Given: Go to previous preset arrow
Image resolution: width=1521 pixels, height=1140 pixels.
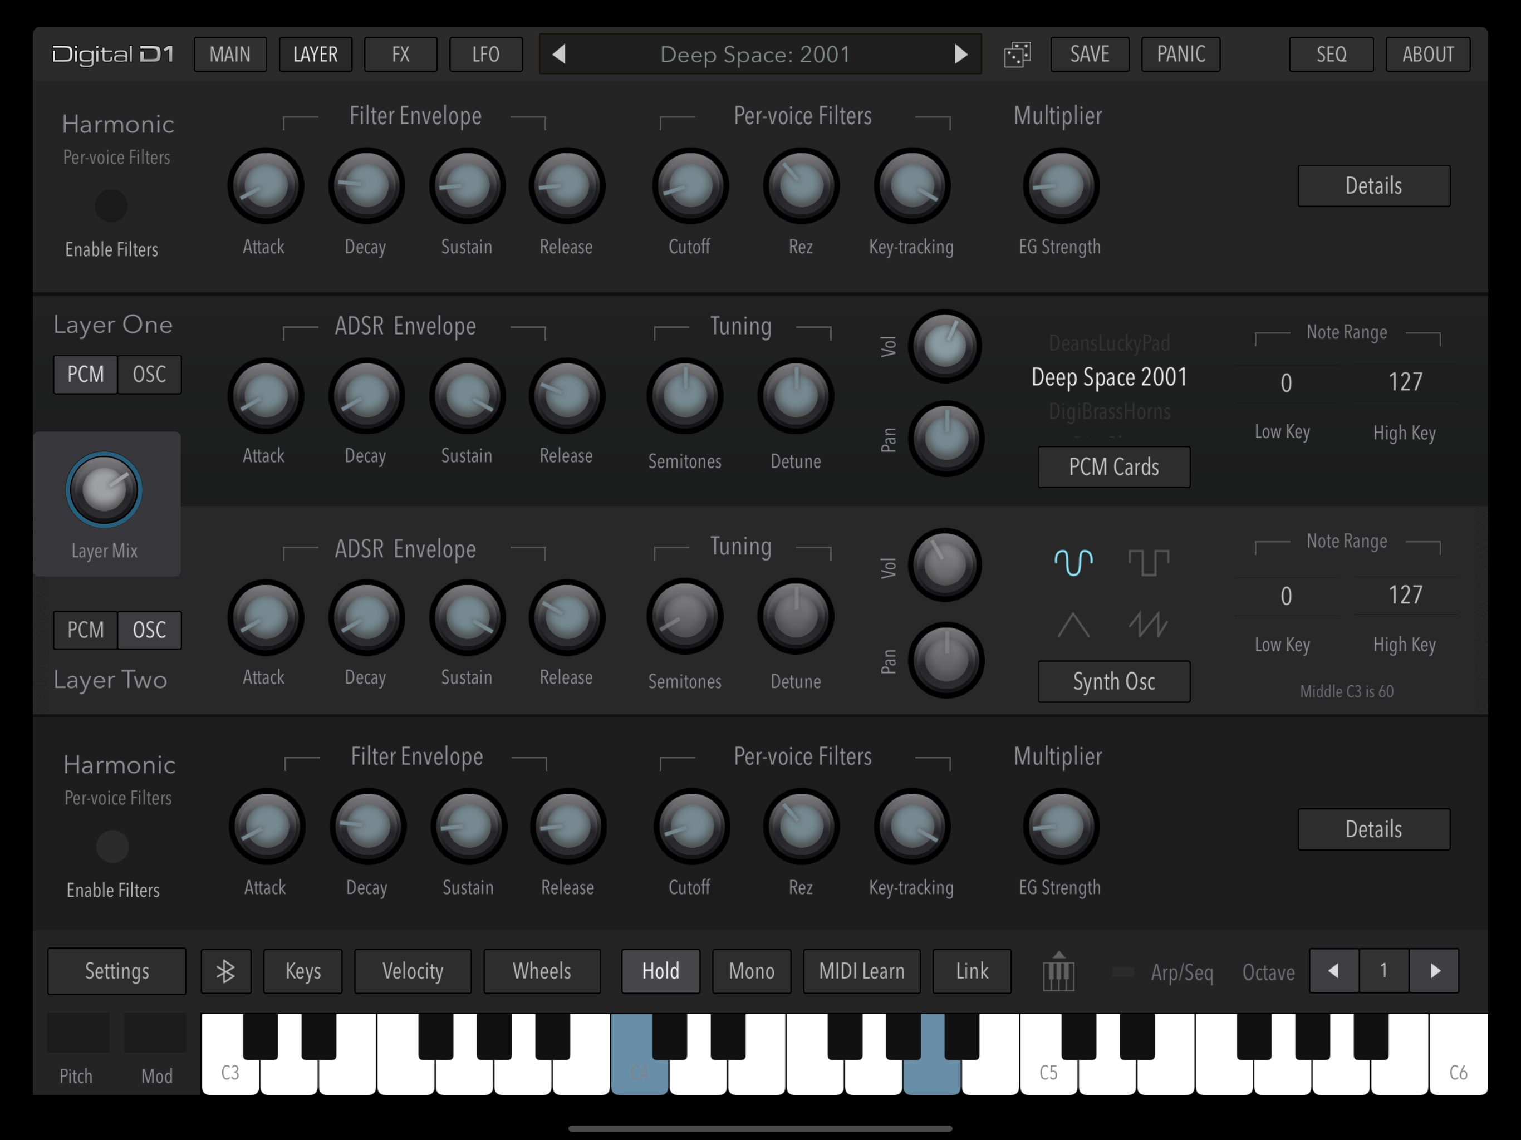Looking at the screenshot, I should click(x=559, y=53).
